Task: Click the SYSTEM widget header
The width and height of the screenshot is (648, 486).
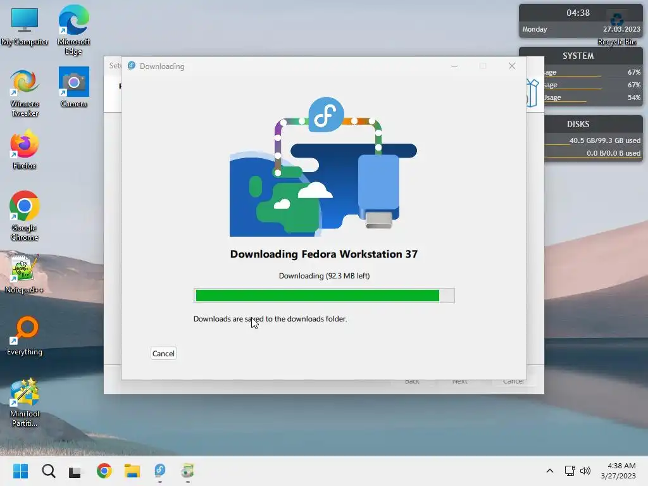Action: point(578,56)
